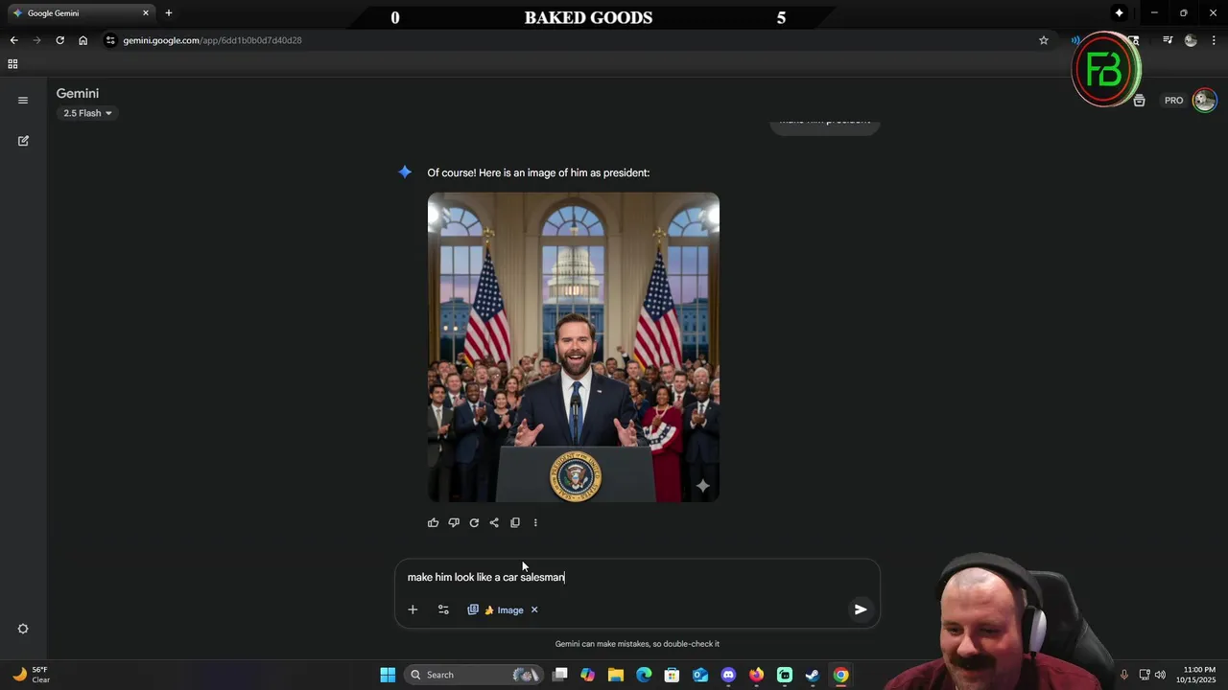
Task: Click the 'Gemini can make mistakes' disclaimer
Action: pyautogui.click(x=637, y=644)
